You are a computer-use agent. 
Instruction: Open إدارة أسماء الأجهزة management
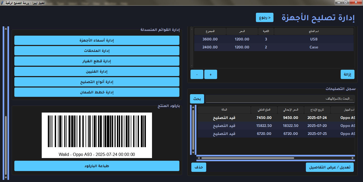click(x=97, y=40)
